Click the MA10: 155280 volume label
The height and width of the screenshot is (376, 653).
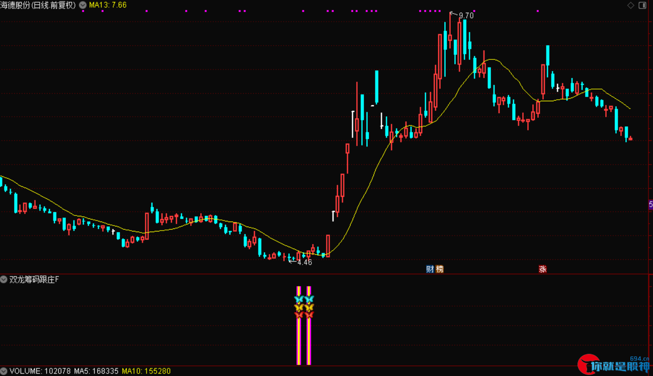(146, 371)
